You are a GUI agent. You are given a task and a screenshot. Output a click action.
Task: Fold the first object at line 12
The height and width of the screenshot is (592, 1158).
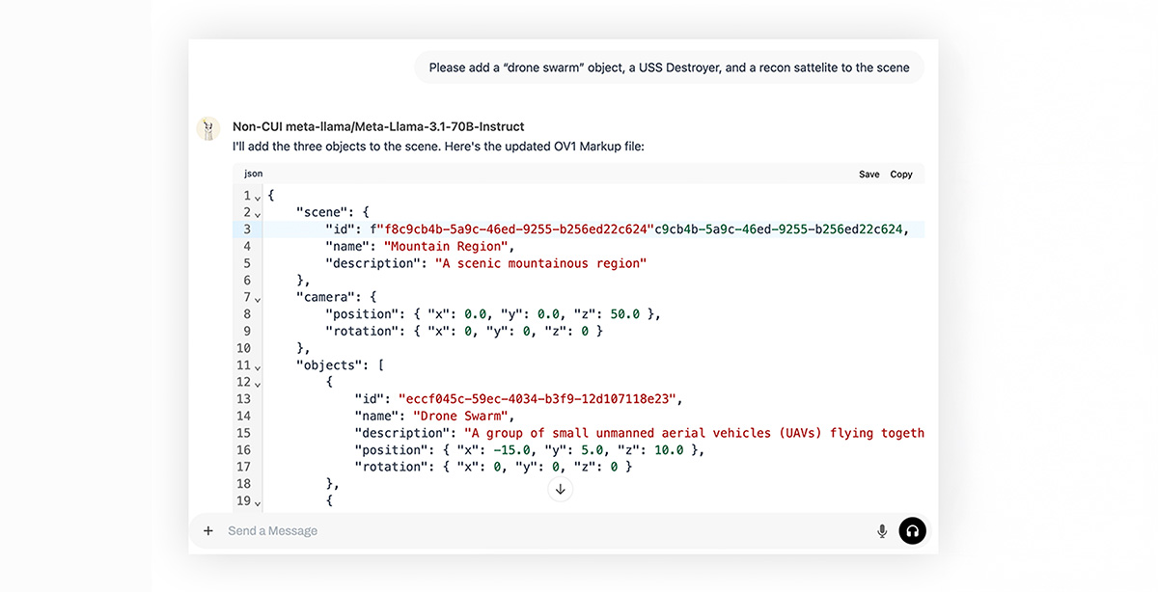click(x=257, y=383)
